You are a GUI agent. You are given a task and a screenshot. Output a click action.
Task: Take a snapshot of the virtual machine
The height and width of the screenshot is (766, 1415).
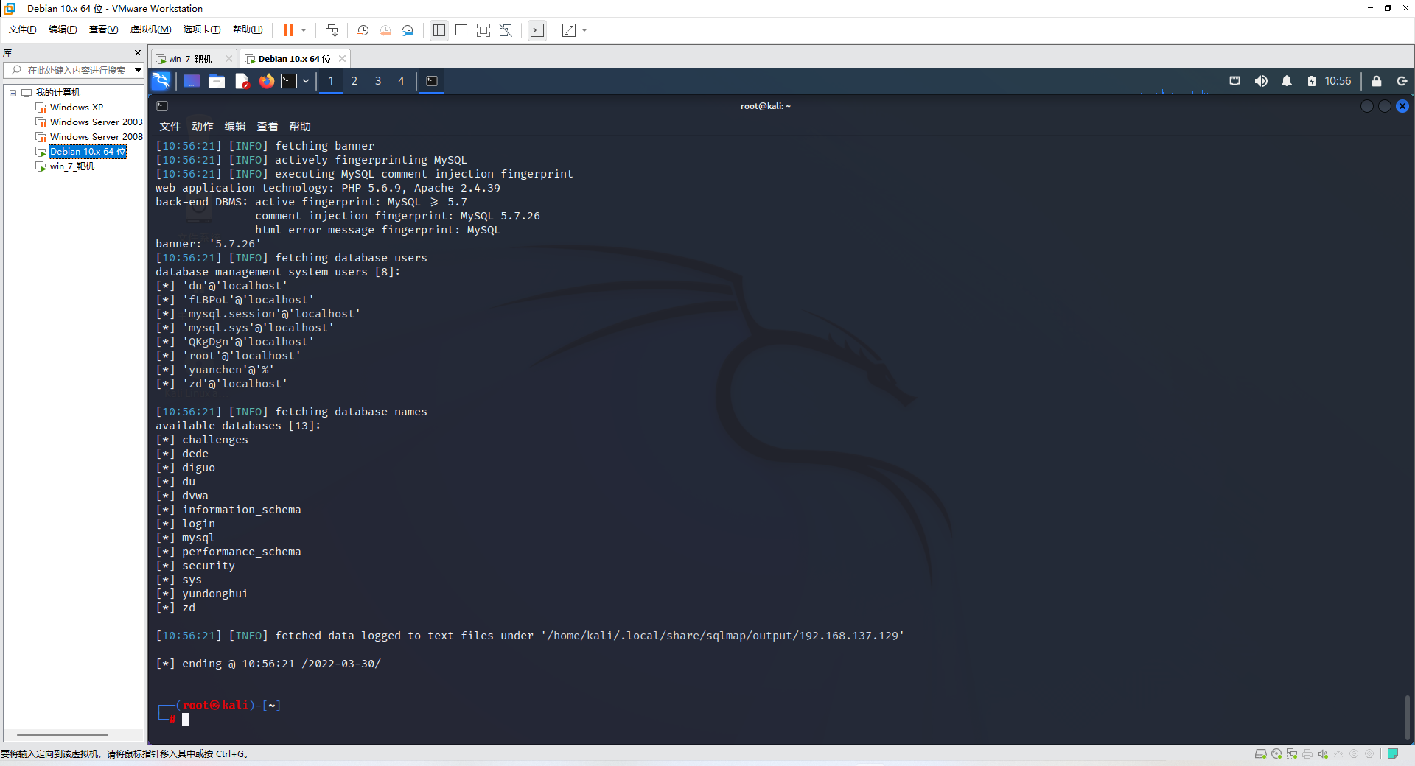(362, 30)
